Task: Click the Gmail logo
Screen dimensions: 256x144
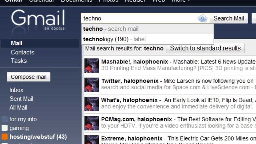Action: coord(38,19)
